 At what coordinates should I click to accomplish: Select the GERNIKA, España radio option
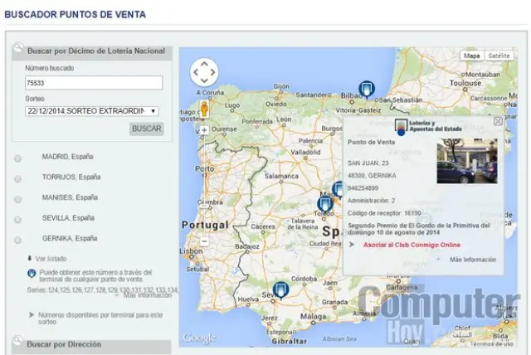(x=18, y=240)
